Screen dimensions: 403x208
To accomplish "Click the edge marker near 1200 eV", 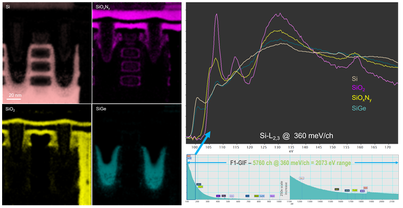I will (x=301, y=178).
